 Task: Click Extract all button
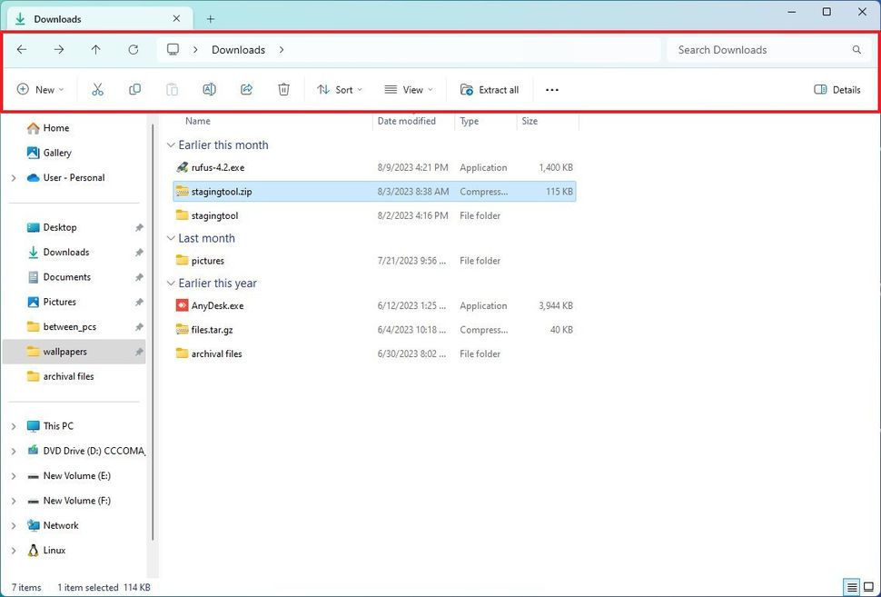[x=490, y=89]
